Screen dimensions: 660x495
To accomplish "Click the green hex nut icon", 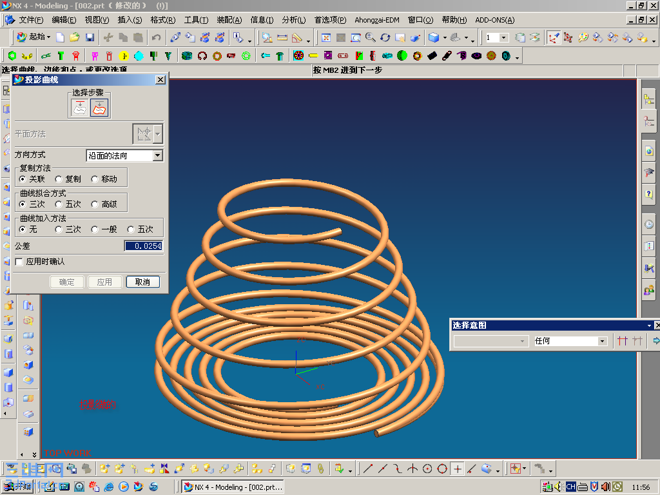I will 12,55.
